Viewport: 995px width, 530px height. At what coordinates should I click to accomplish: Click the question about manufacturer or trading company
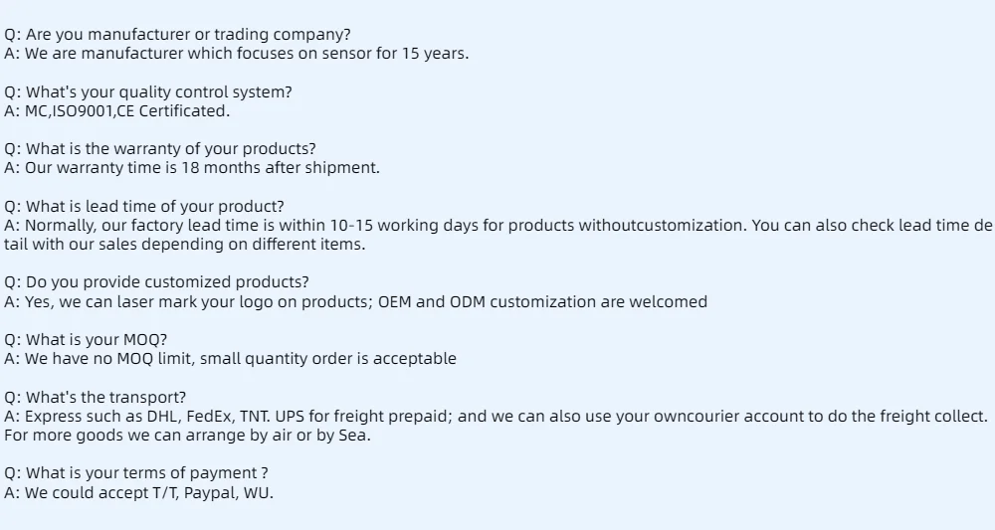[x=178, y=34]
